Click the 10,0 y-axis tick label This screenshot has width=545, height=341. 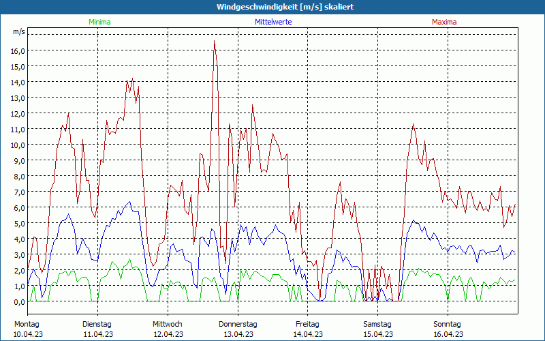tap(18, 145)
